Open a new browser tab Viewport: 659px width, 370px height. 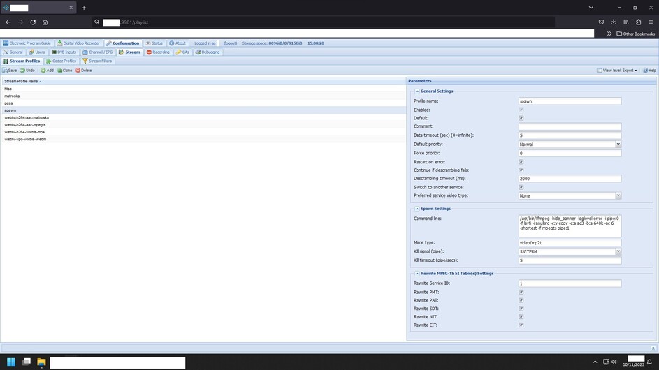[84, 8]
